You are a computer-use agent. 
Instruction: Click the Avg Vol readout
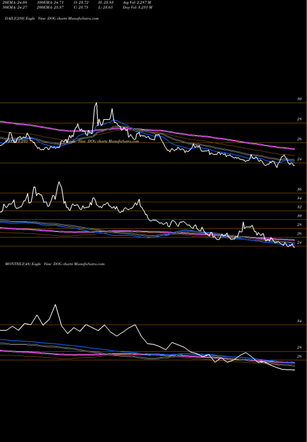pyautogui.click(x=137, y=2)
